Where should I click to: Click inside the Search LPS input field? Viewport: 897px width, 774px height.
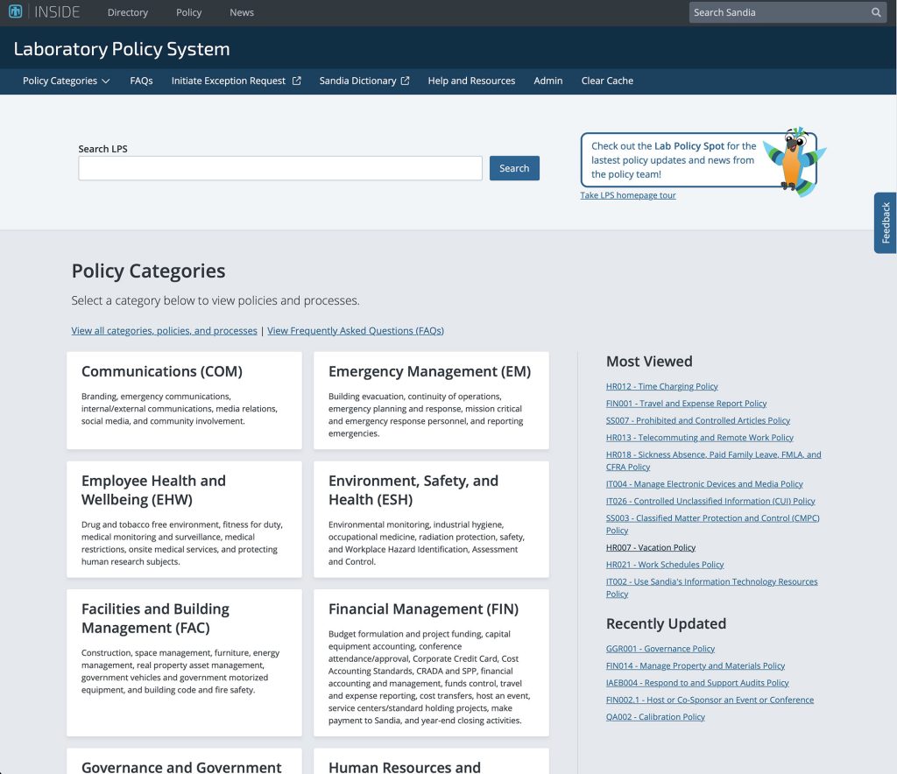pyautogui.click(x=279, y=168)
